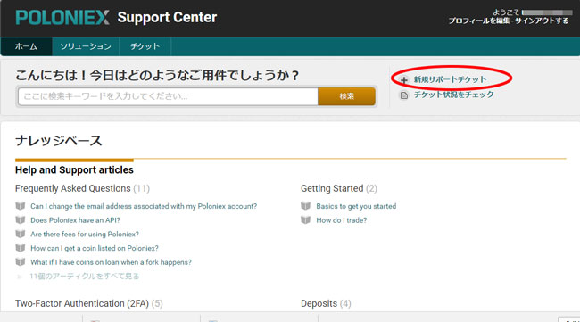View all 11 articles link
Viewport: 580px width, 322px height.
pyautogui.click(x=85, y=277)
